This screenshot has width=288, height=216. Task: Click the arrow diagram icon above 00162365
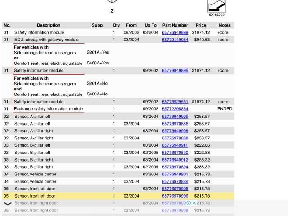(x=216, y=6)
